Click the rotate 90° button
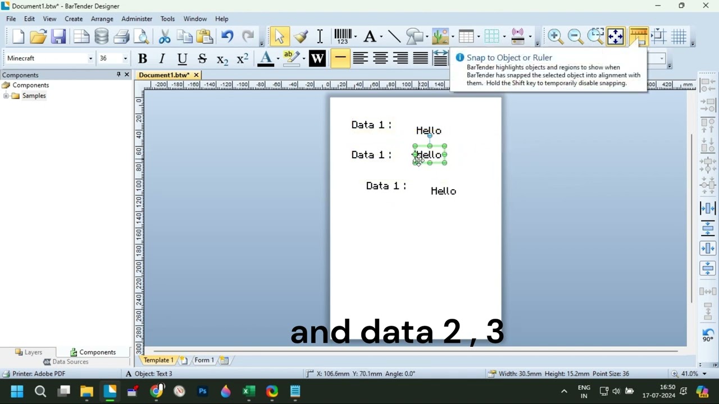 click(x=708, y=335)
